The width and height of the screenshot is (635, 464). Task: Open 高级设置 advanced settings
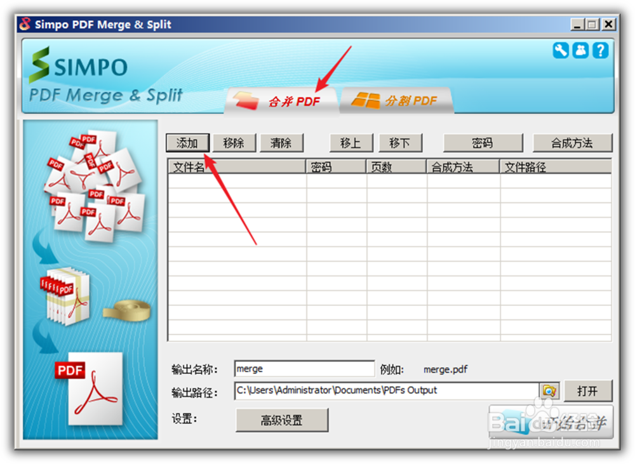click(x=282, y=420)
